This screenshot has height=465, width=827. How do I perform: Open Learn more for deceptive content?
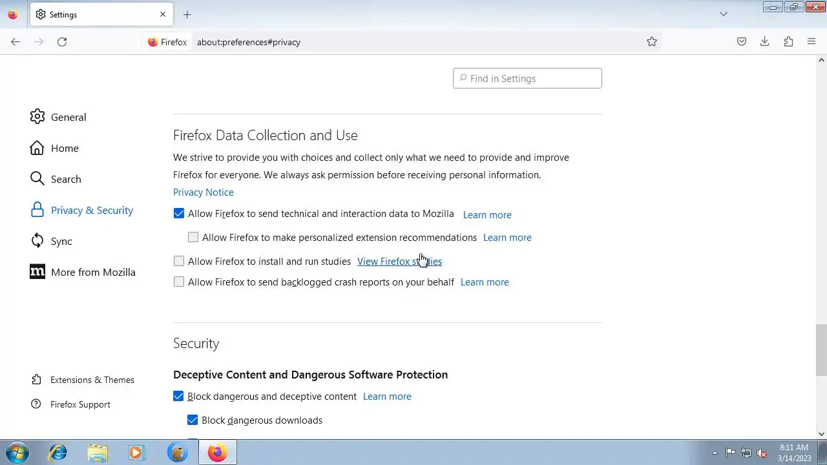click(387, 397)
